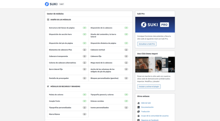This screenshot has width=220, height=121.
Task: Click the lock icon for Elementos de cabecera Plus
Action: [x=84, y=50]
